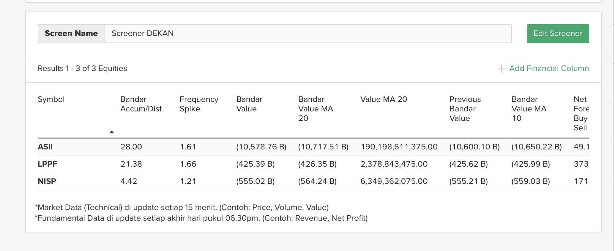Open the ASII stock symbol

click(x=45, y=147)
